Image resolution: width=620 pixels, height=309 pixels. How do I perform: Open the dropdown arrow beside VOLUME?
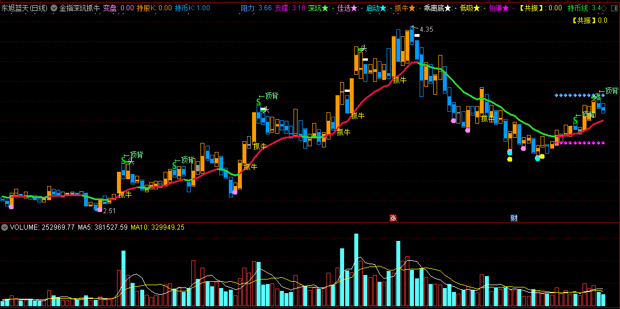pyautogui.click(x=5, y=227)
